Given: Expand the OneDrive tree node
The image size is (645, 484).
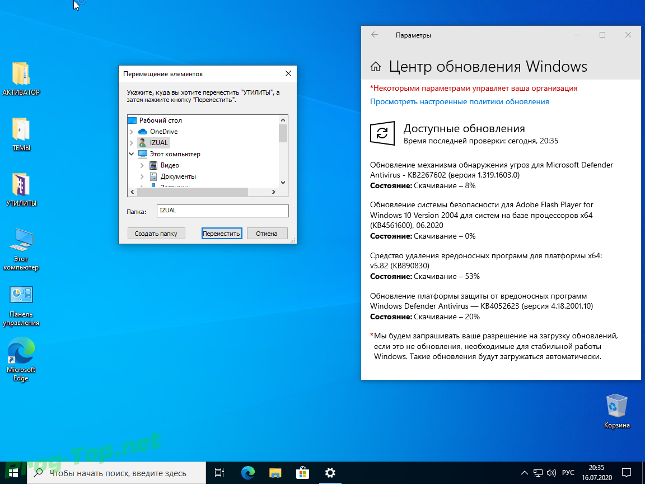Looking at the screenshot, I should coord(132,132).
